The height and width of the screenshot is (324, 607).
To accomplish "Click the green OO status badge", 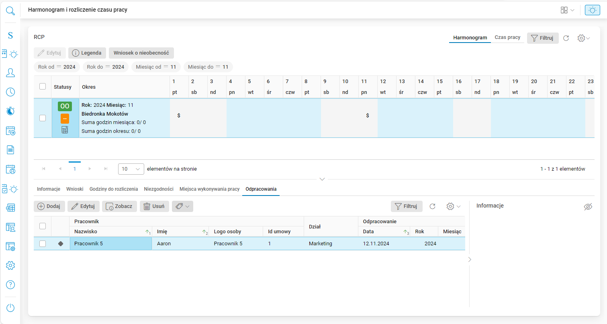I will (x=65, y=106).
